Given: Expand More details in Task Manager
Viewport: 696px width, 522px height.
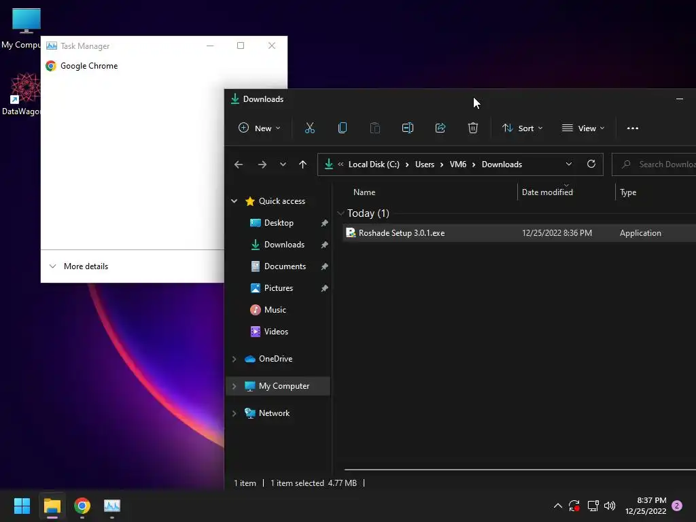Looking at the screenshot, I should click(79, 266).
